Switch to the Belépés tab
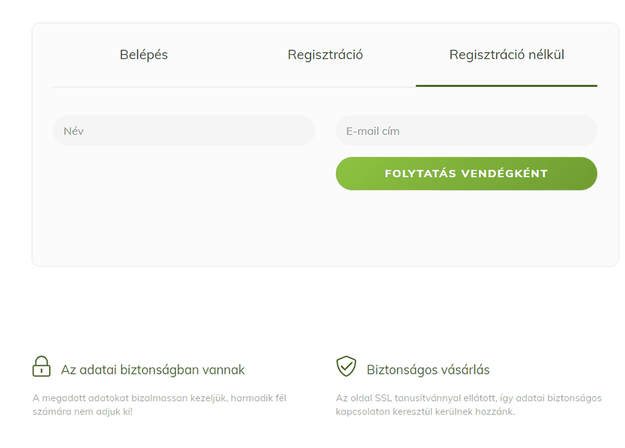The width and height of the screenshot is (625, 448). 144,54
